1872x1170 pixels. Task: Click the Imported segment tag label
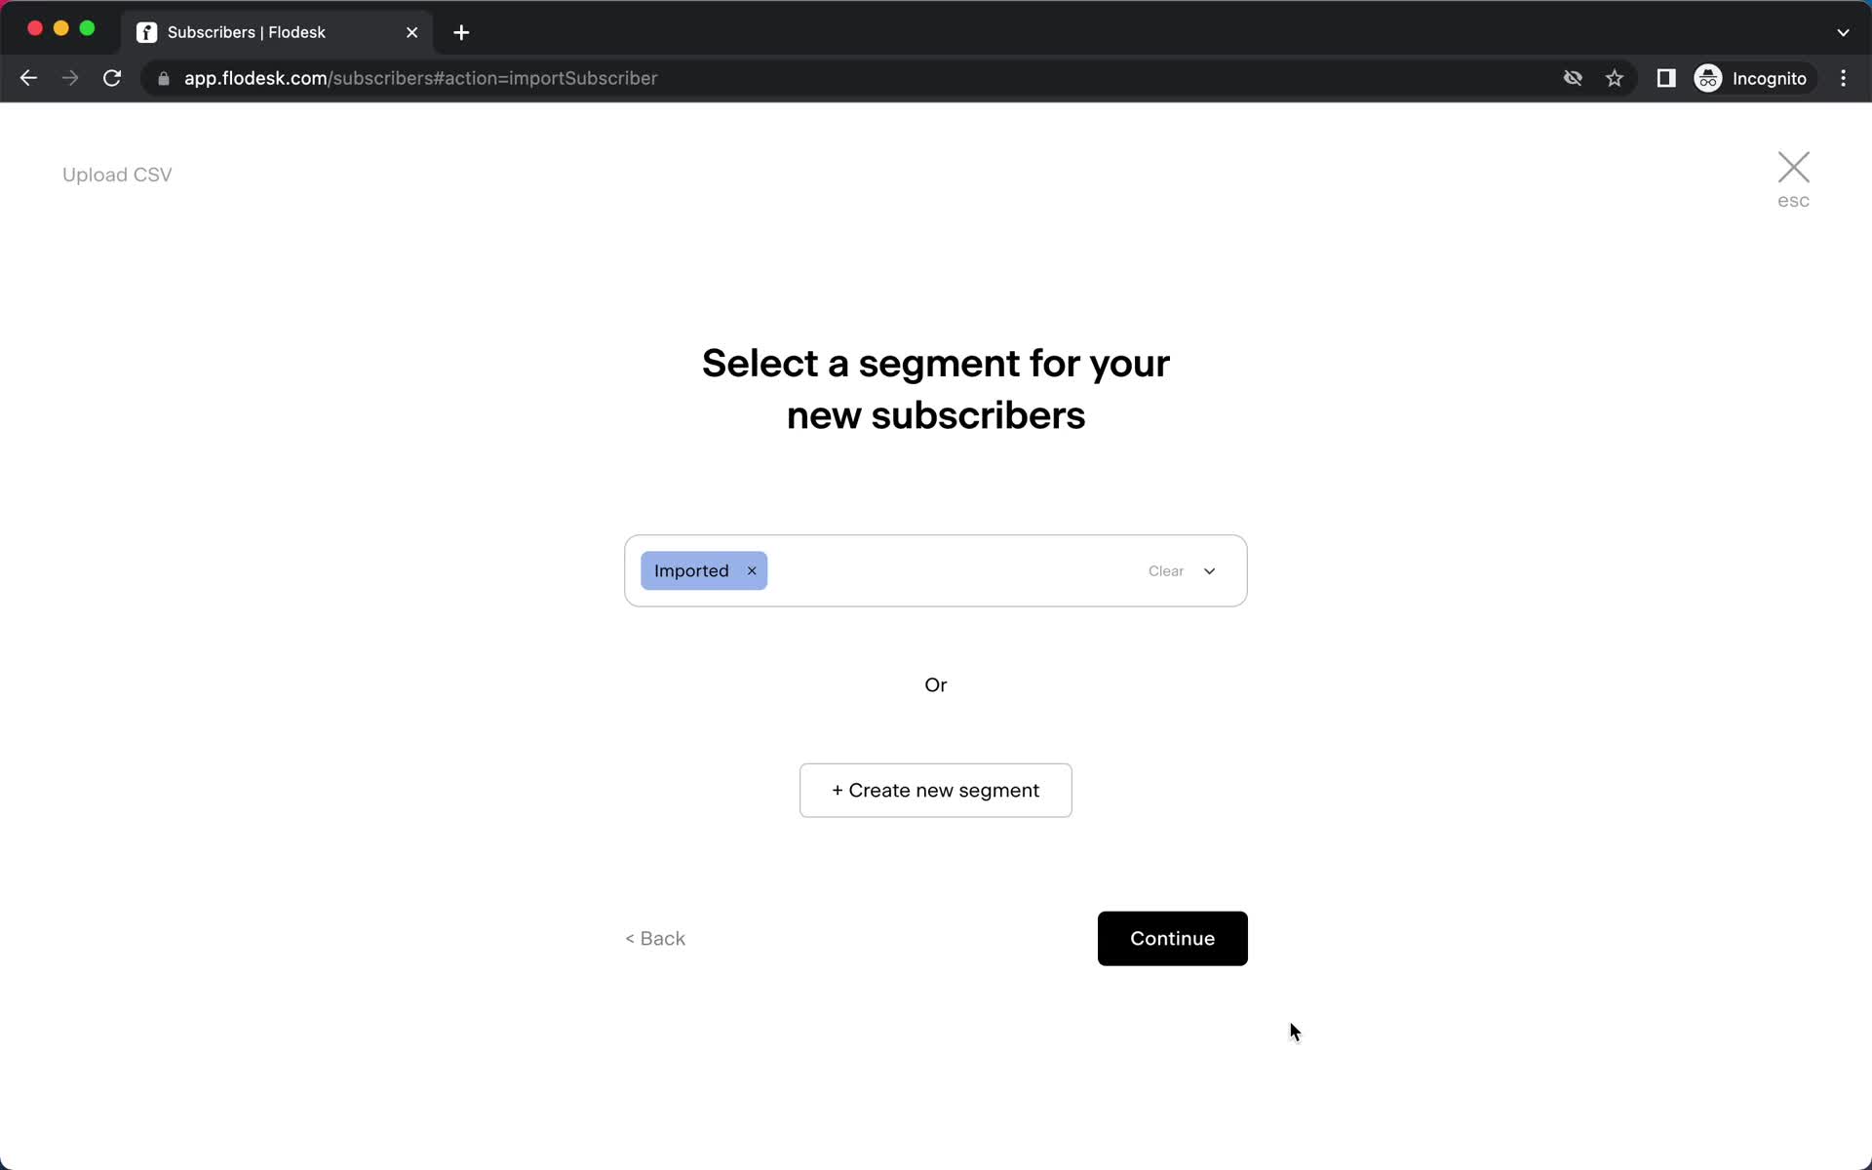tap(692, 570)
